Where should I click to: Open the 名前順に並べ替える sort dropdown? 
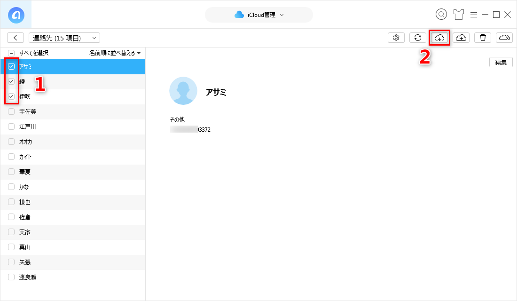(115, 53)
